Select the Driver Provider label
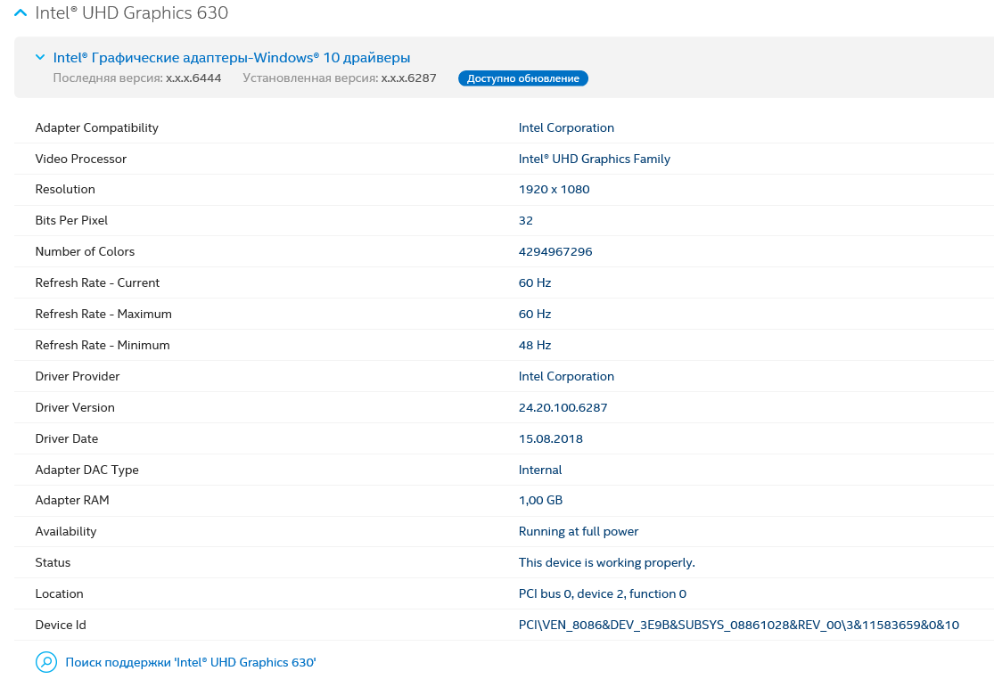 78,376
